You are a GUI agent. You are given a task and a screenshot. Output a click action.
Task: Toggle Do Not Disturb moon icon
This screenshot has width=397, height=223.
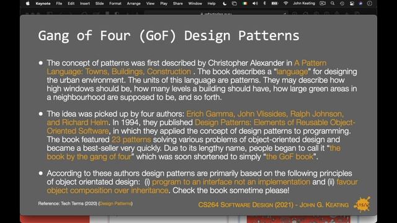tap(225, 4)
